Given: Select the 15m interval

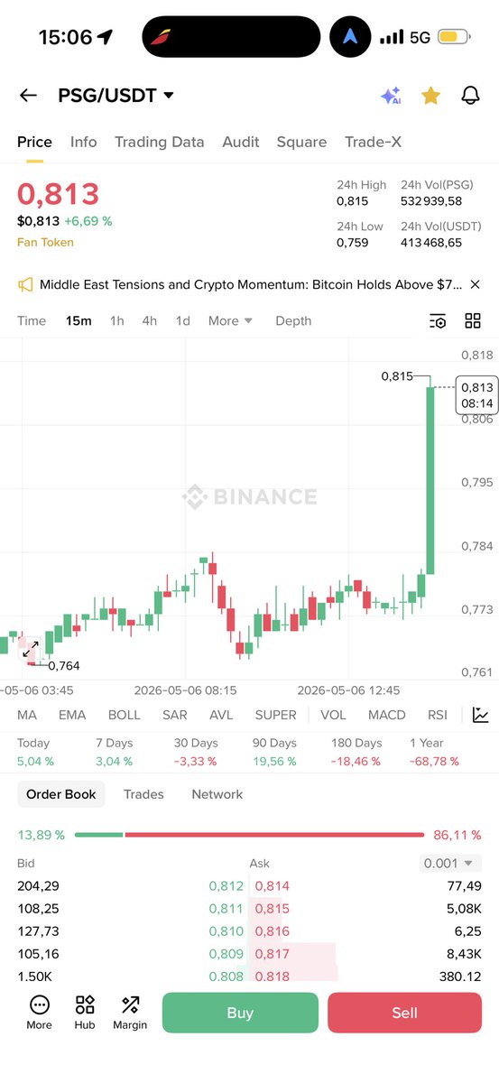Looking at the screenshot, I should click(79, 320).
